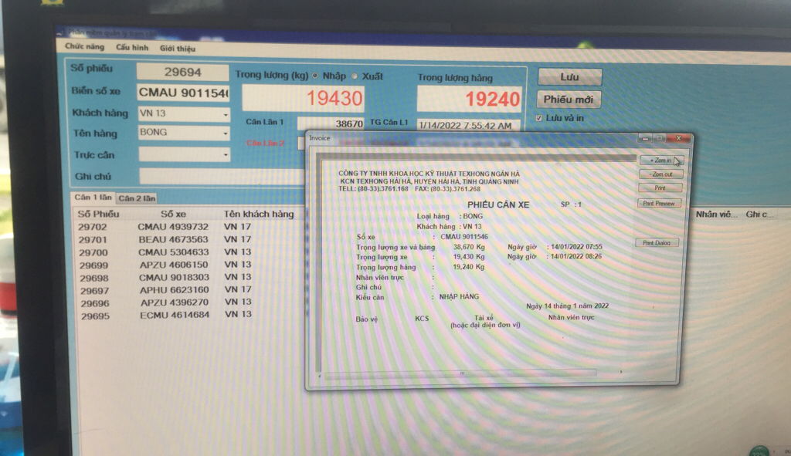Click the Print Dialog button
791x456 pixels.
click(659, 243)
